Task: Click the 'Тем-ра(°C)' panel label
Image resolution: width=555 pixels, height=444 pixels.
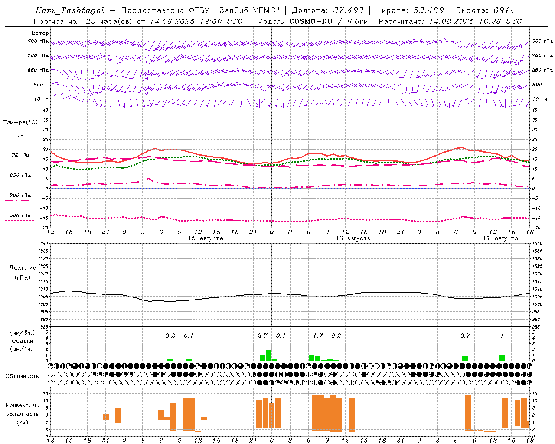Action: (20, 123)
